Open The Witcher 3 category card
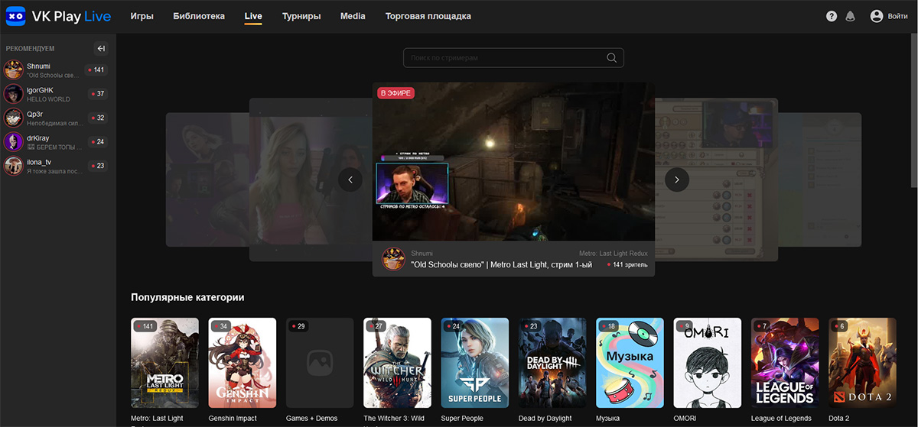 pos(397,363)
